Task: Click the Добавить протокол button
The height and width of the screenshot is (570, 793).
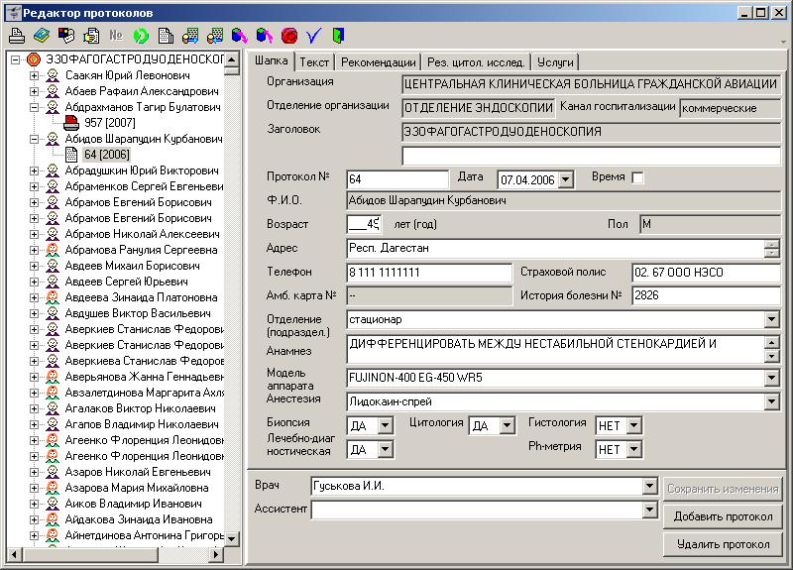Action: (x=723, y=516)
